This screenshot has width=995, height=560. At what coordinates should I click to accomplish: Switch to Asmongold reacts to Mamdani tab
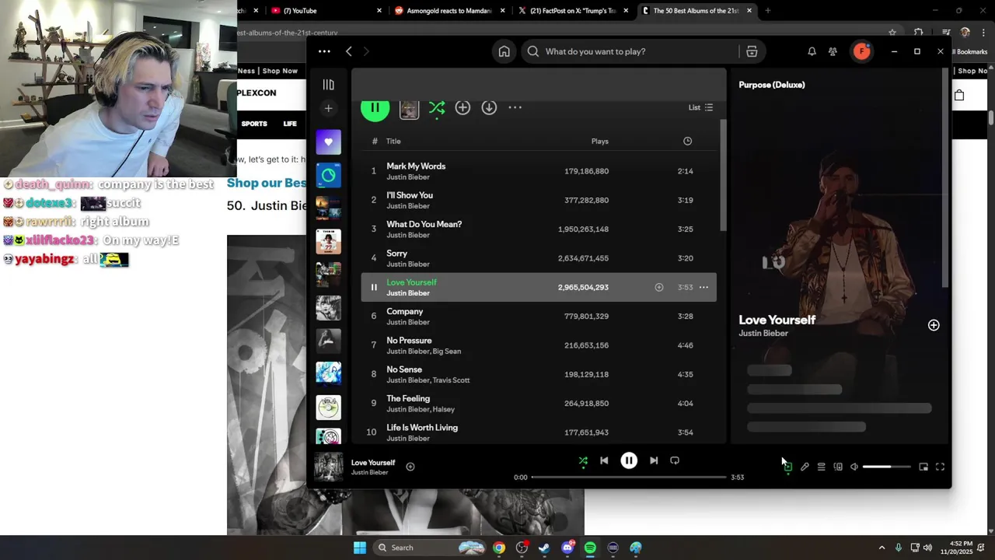coord(451,11)
